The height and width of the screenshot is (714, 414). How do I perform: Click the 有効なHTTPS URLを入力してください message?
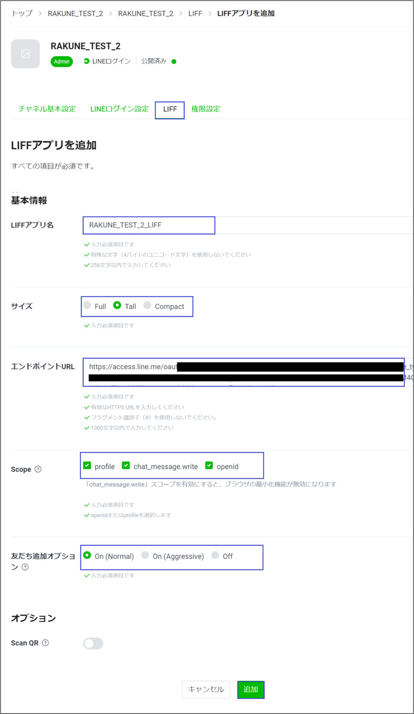pyautogui.click(x=137, y=407)
